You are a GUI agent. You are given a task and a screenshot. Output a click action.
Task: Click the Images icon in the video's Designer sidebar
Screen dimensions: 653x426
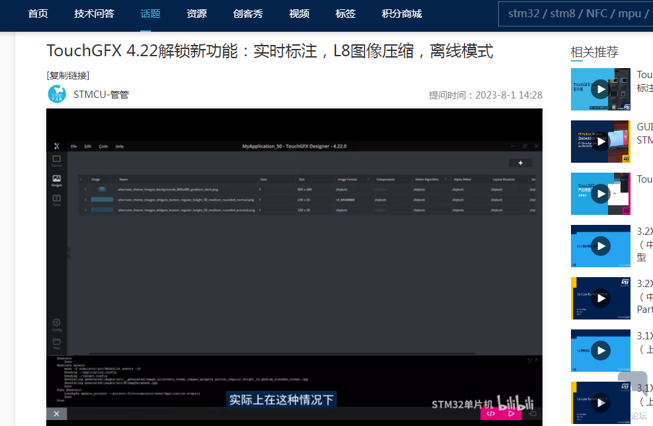pos(57,181)
